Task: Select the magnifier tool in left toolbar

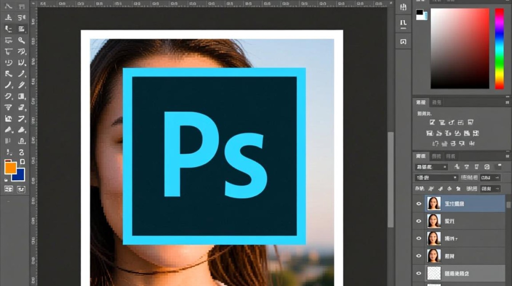Action: (21, 40)
